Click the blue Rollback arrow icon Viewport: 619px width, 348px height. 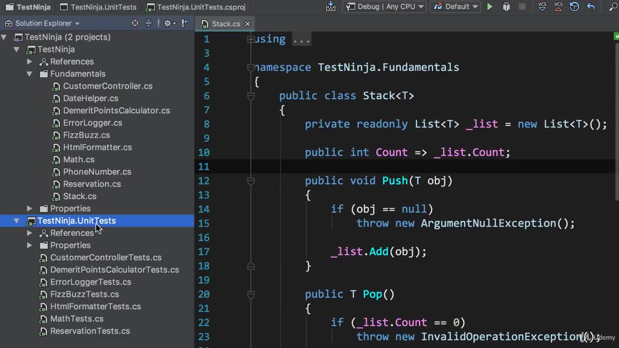tap(590, 7)
